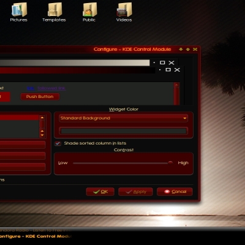The width and height of the screenshot is (245, 245).
Task: Click minimize dot in the active red preview titlebar
Action: click(160, 70)
